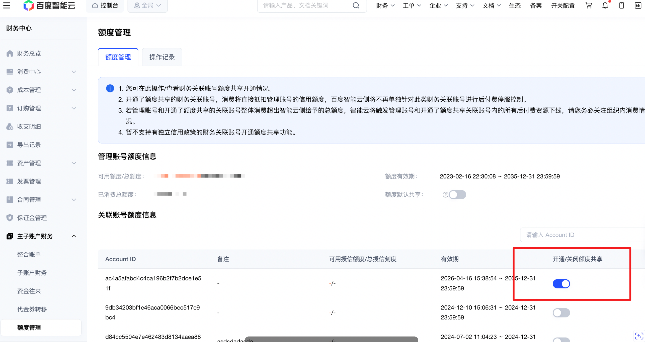Click the floating assistant icon at bottom right
The height and width of the screenshot is (342, 645).
pyautogui.click(x=639, y=336)
